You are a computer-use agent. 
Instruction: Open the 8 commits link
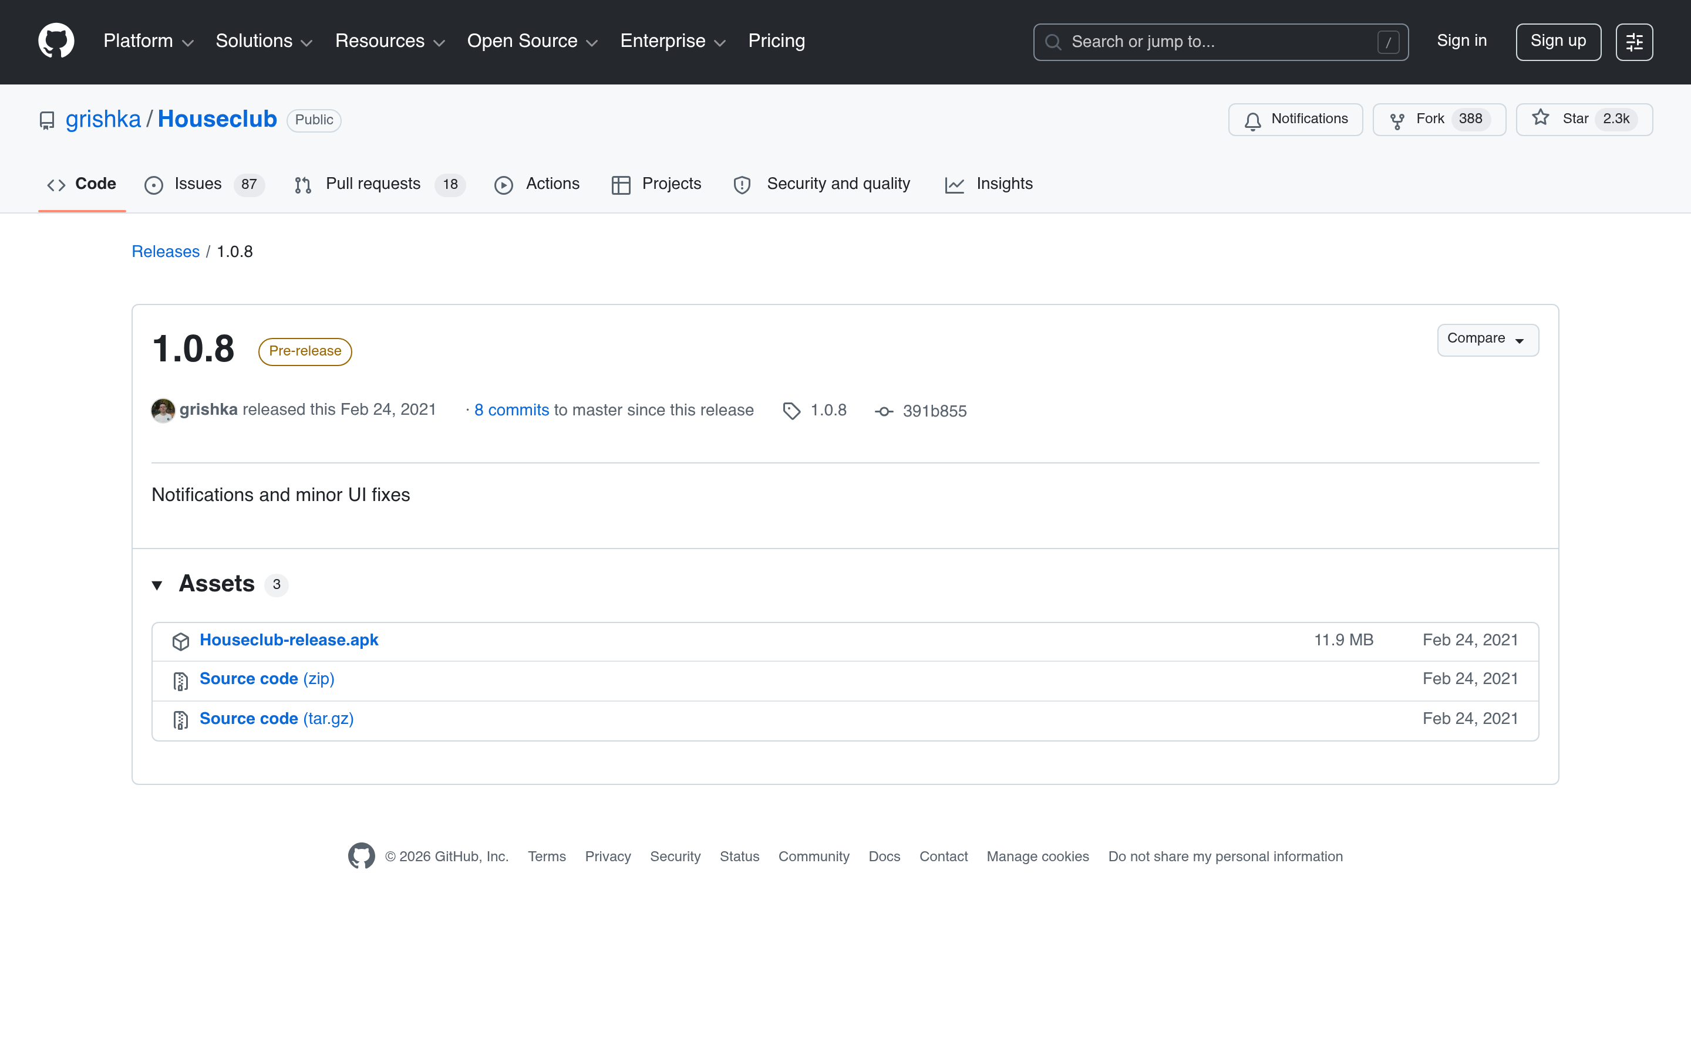pos(511,411)
